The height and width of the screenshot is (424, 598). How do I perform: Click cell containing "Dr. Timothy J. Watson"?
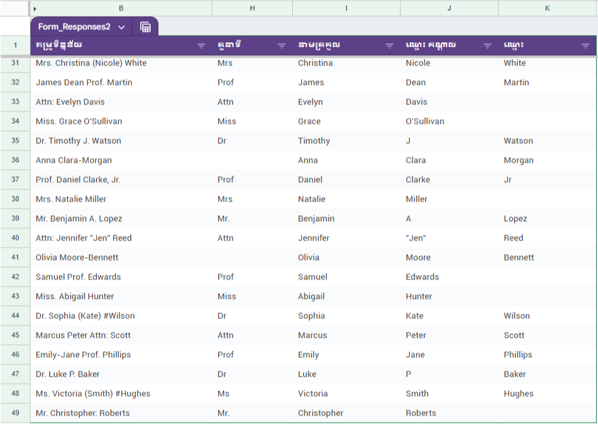[79, 141]
